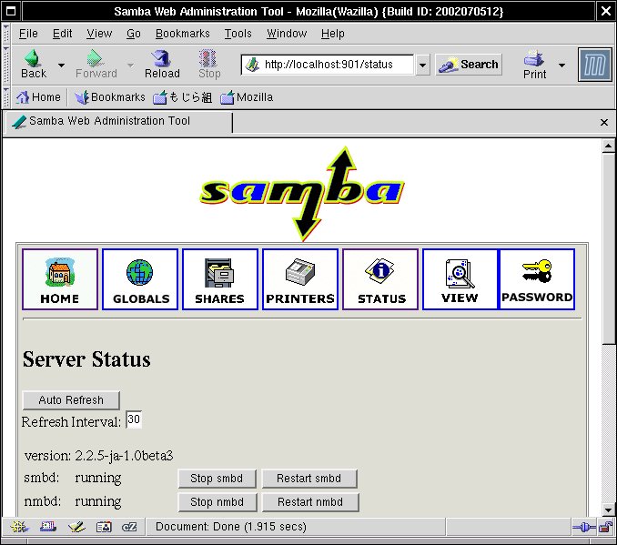Open Composer from the status bar icon
This screenshot has width=617, height=545.
pyautogui.click(x=76, y=527)
